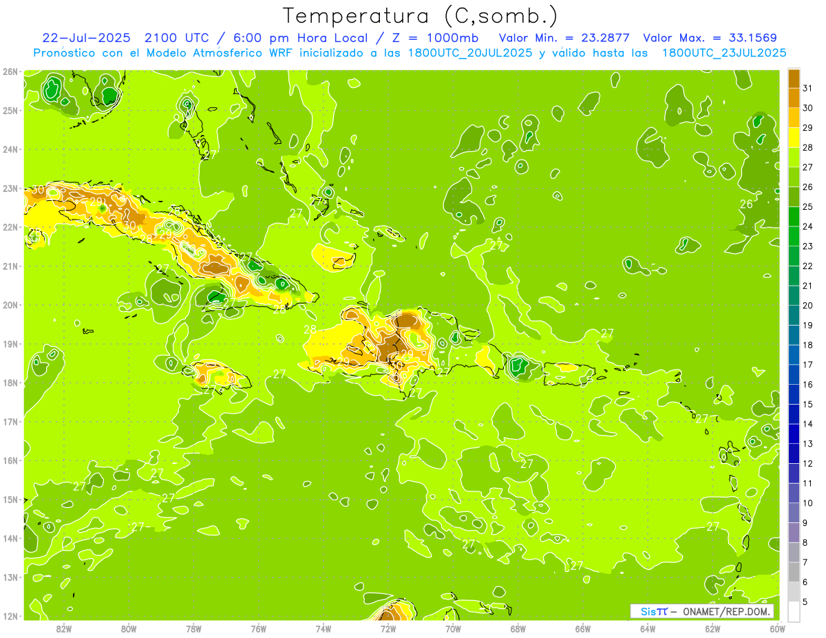
Task: Click the 17N latitude axis label
Action: 10,421
